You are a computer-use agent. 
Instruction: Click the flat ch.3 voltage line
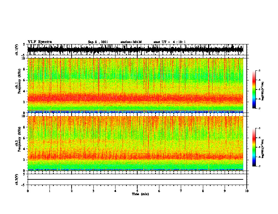pos(135,179)
